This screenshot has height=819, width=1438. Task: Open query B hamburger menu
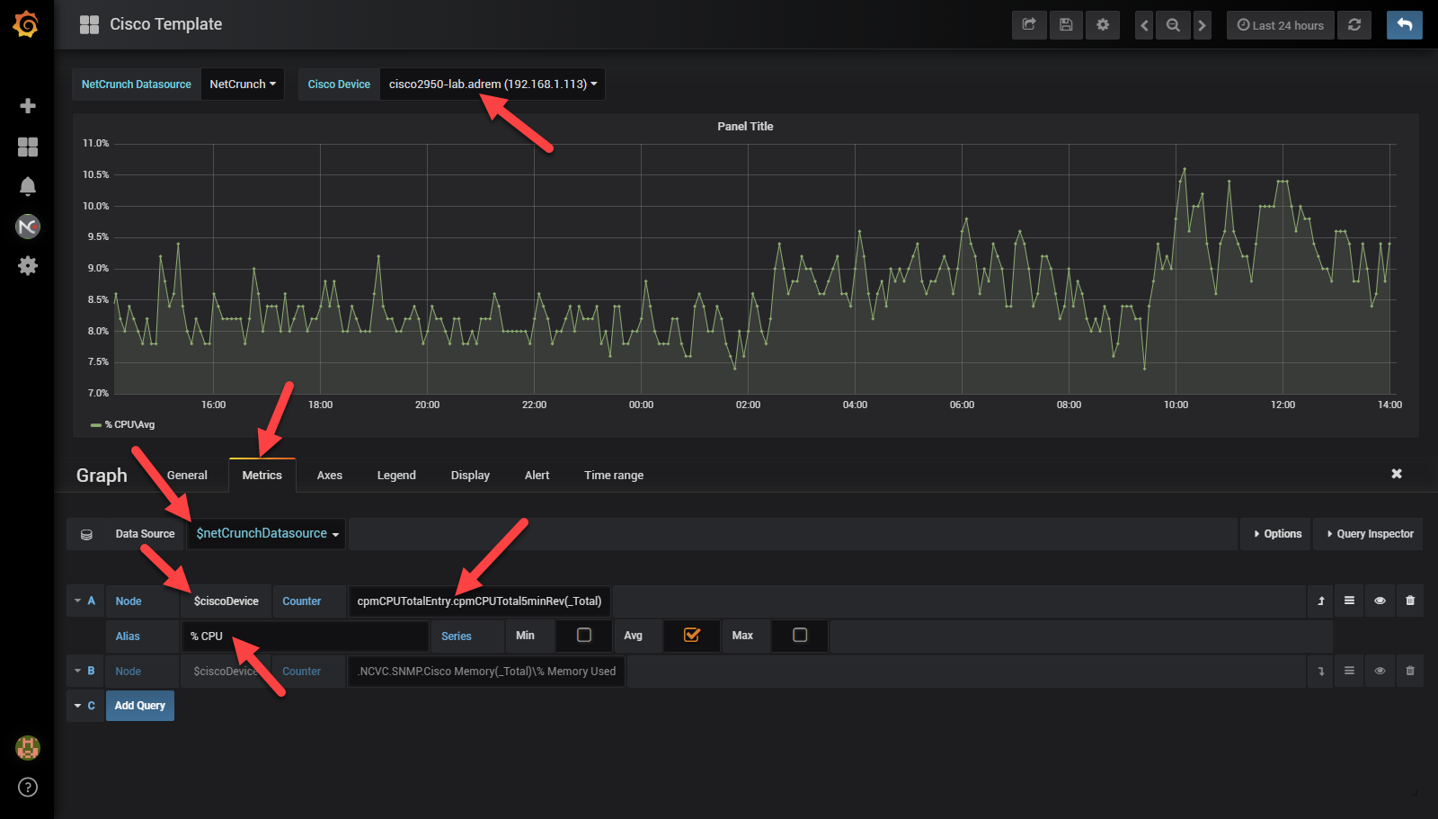pos(1349,671)
